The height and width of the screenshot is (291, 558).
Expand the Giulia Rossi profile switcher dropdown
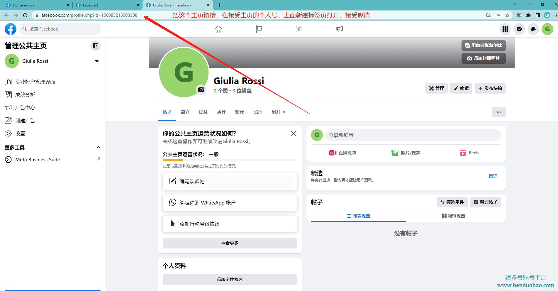click(x=97, y=61)
